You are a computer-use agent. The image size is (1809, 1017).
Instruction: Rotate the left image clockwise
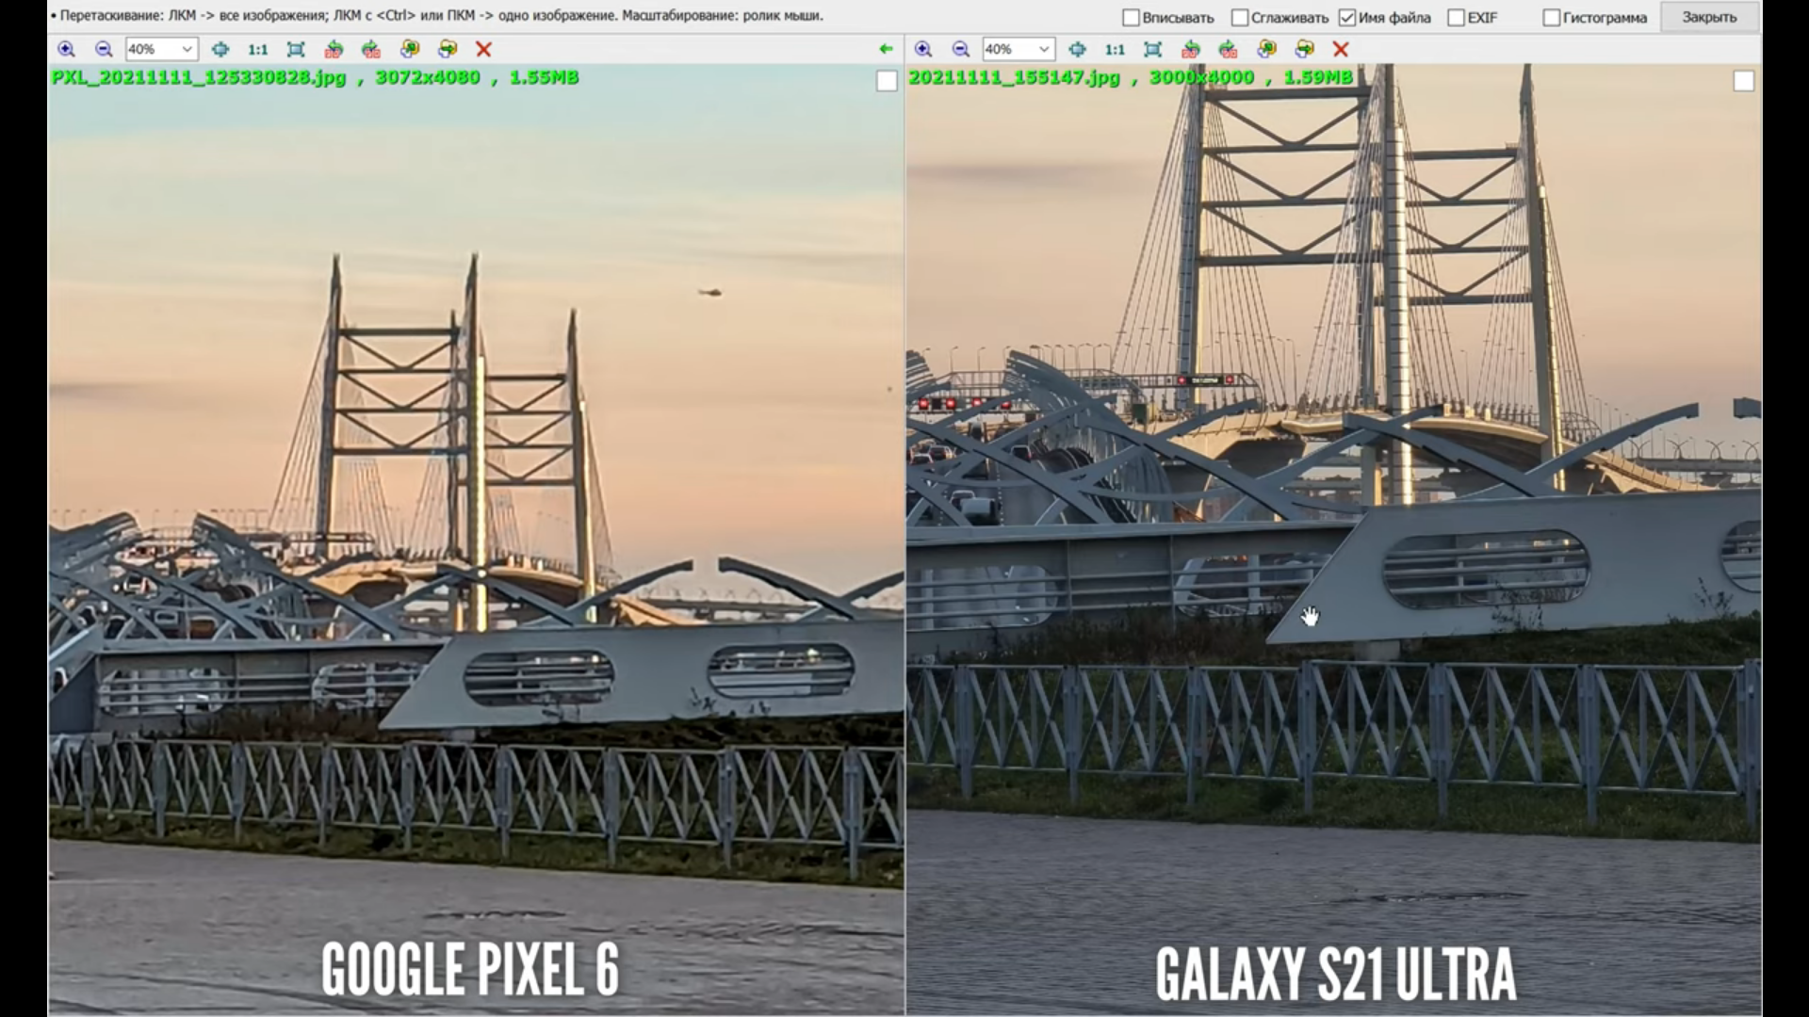pos(371,49)
